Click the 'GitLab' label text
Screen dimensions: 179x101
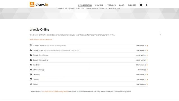coord(36,84)
